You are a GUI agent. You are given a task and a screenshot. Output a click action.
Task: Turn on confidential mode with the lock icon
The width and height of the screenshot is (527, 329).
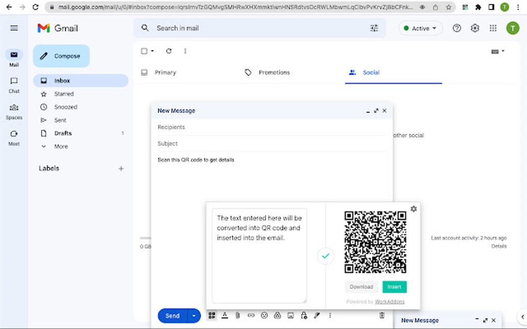point(303,315)
